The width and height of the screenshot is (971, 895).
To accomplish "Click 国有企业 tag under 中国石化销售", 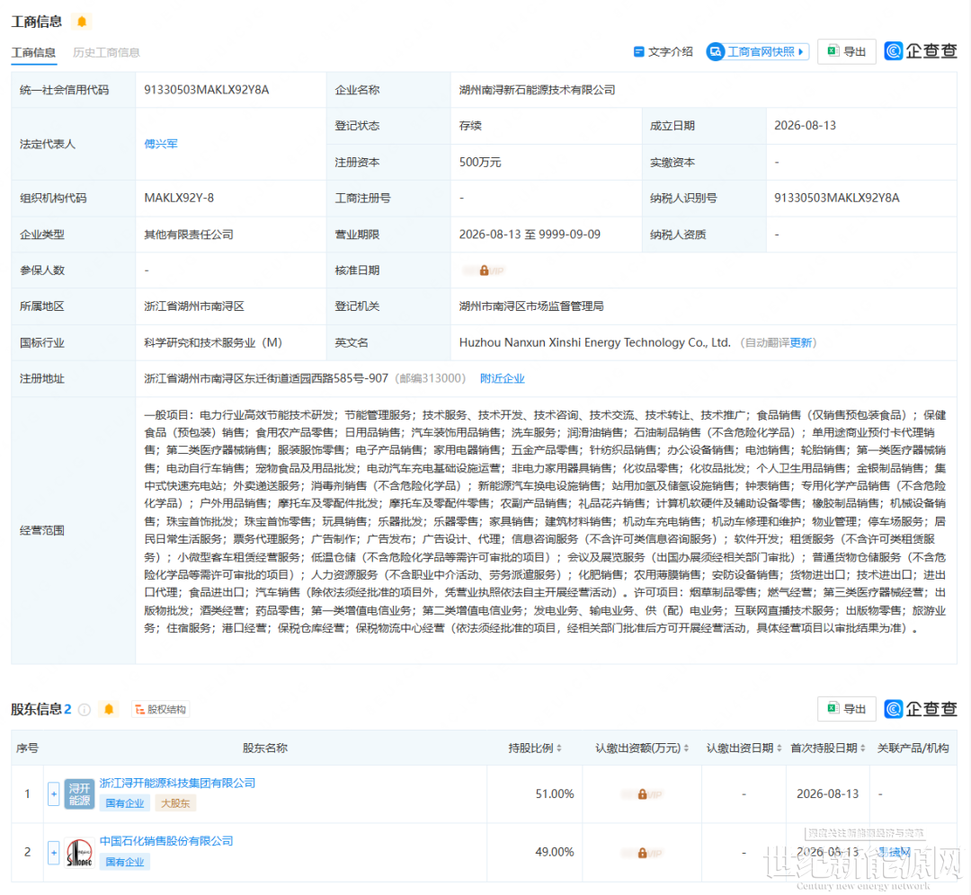I will coord(124,862).
